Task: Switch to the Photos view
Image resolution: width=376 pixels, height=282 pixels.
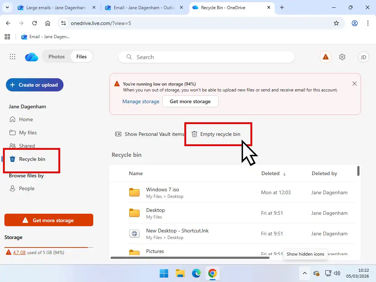Action: [x=57, y=57]
